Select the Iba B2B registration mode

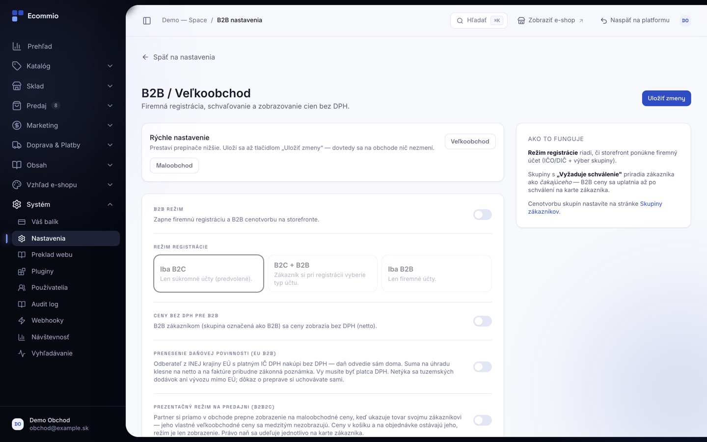[436, 274]
